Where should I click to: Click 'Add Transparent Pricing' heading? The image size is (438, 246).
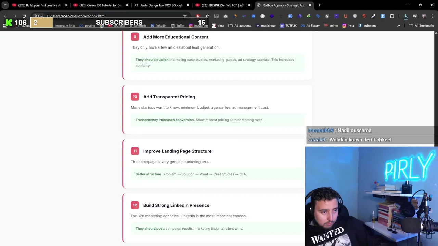click(x=169, y=97)
